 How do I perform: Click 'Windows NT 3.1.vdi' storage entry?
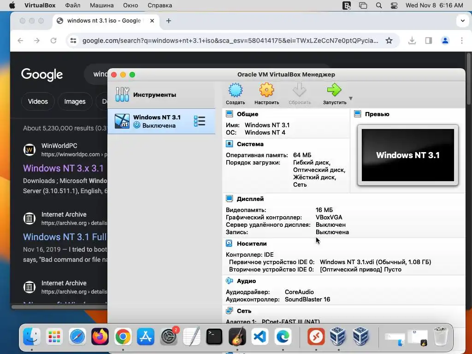[375, 262]
